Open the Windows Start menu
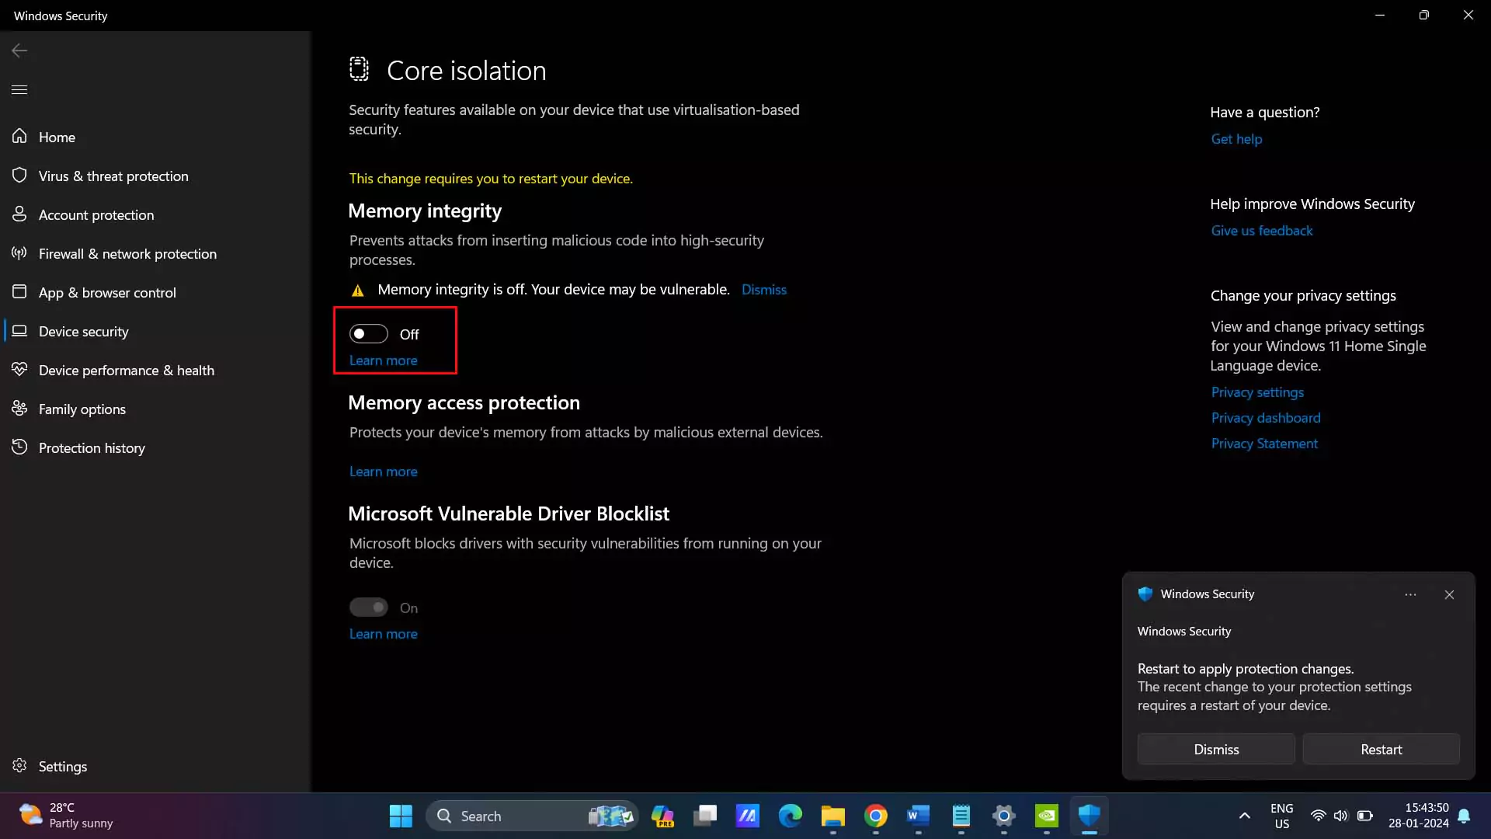This screenshot has width=1491, height=839. (x=401, y=816)
